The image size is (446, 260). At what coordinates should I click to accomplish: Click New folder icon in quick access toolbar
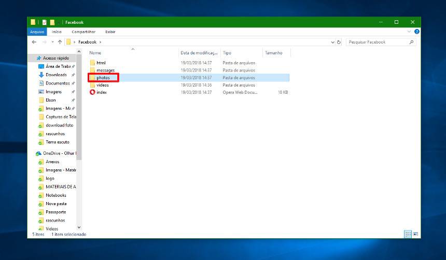pyautogui.click(x=52, y=22)
